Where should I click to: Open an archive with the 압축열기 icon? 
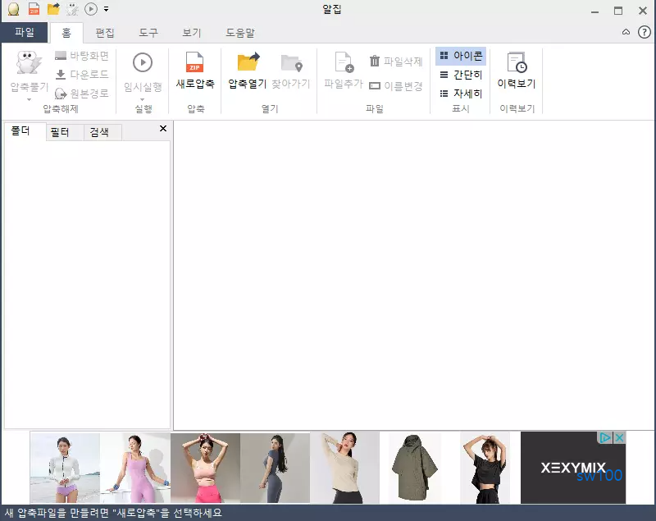(248, 64)
